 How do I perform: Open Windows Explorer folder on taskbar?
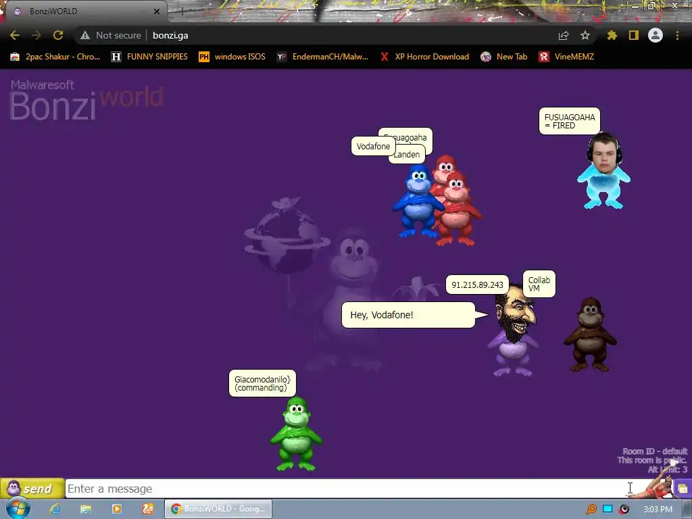pyautogui.click(x=86, y=509)
